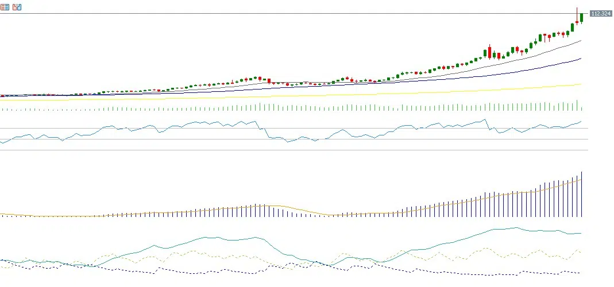This screenshot has height=287, width=614.
Task: Click the tallest green volume bar at right
Action: coord(577,106)
